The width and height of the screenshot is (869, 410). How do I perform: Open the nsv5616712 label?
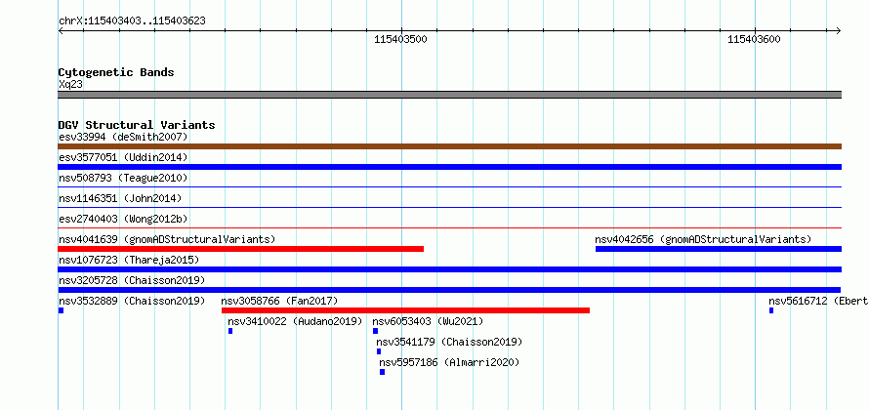pos(818,301)
